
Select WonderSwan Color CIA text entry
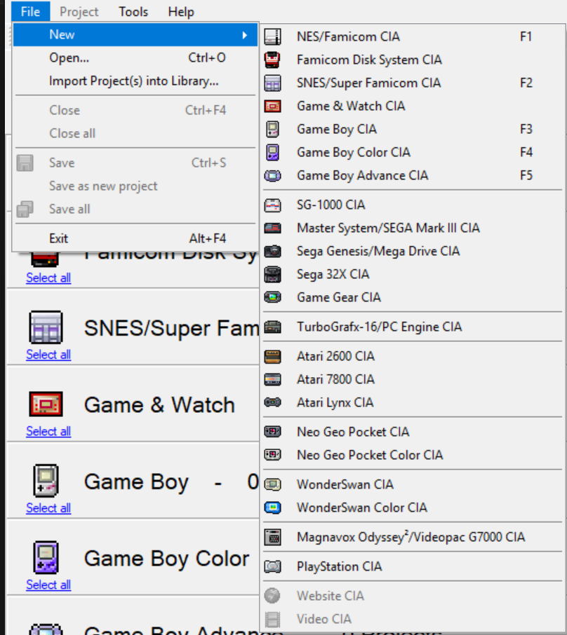[x=362, y=507]
